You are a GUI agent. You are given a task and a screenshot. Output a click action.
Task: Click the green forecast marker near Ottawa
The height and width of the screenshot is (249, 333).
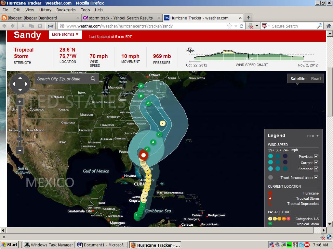140,86
